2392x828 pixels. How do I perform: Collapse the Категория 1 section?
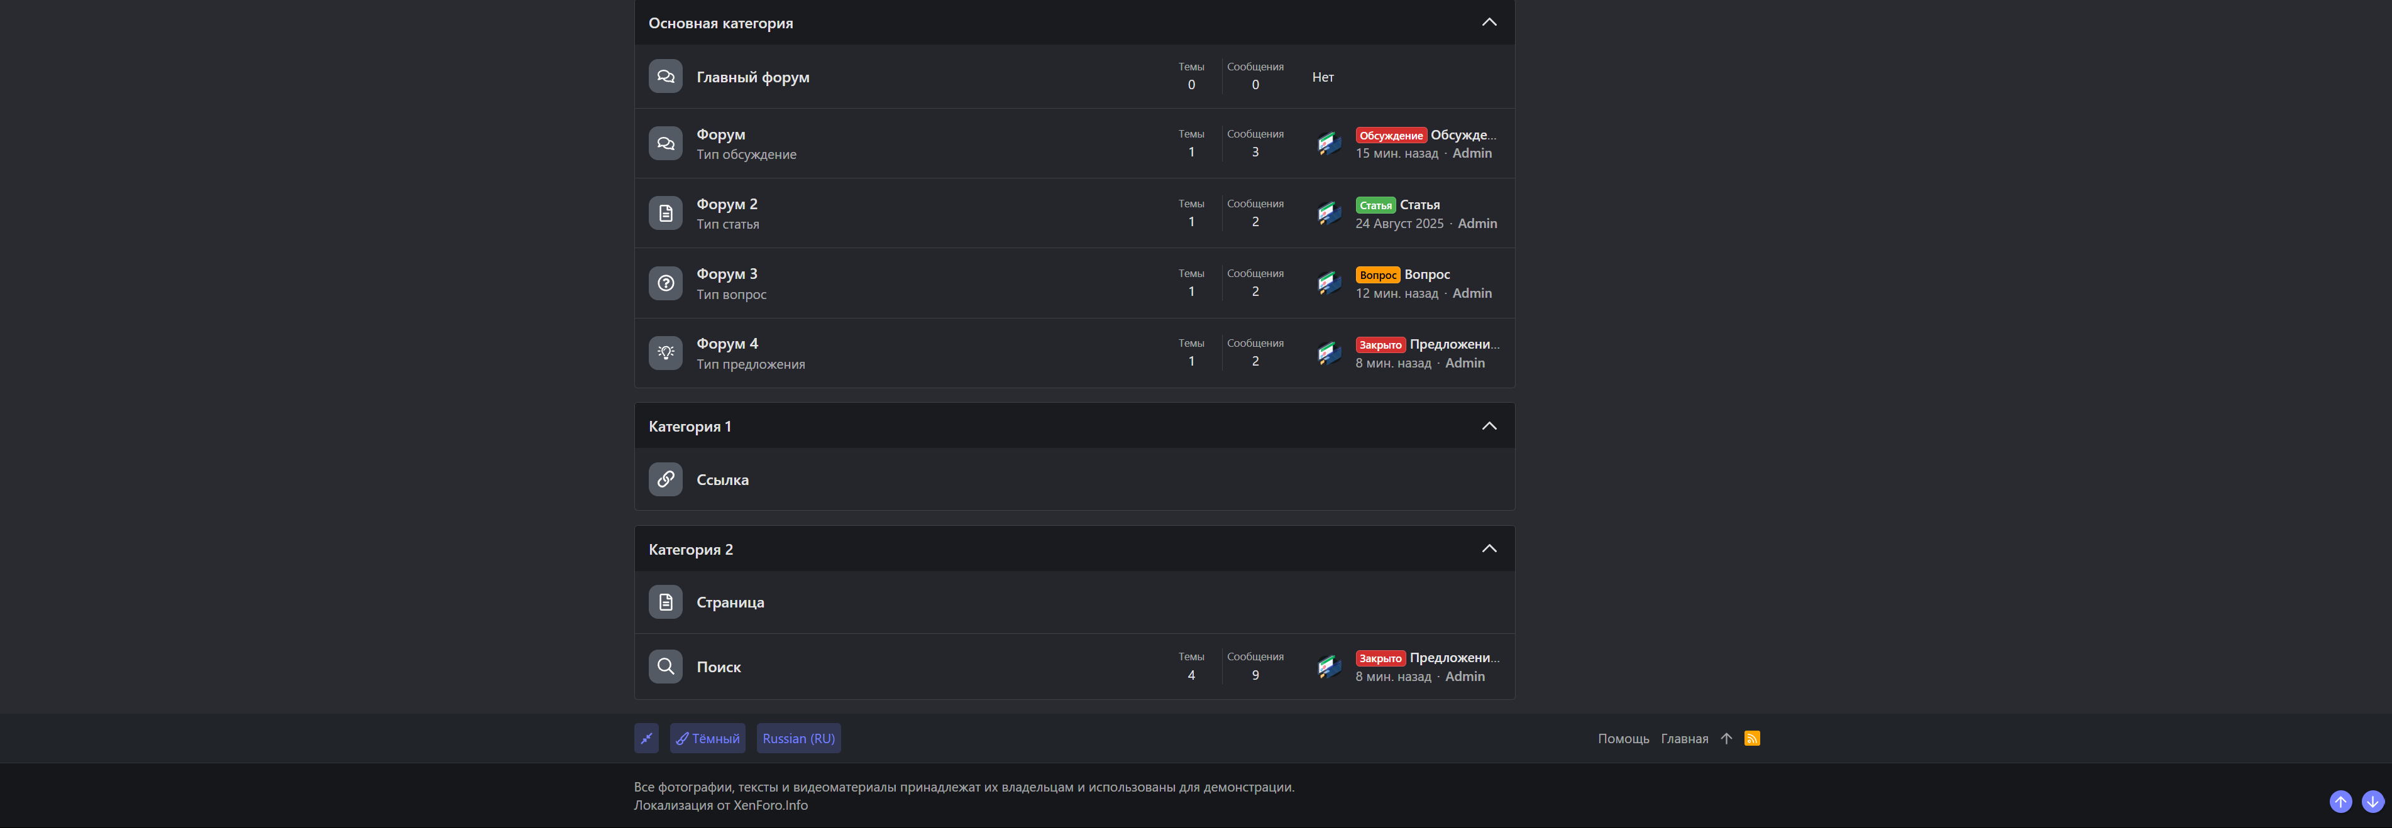(x=1489, y=426)
